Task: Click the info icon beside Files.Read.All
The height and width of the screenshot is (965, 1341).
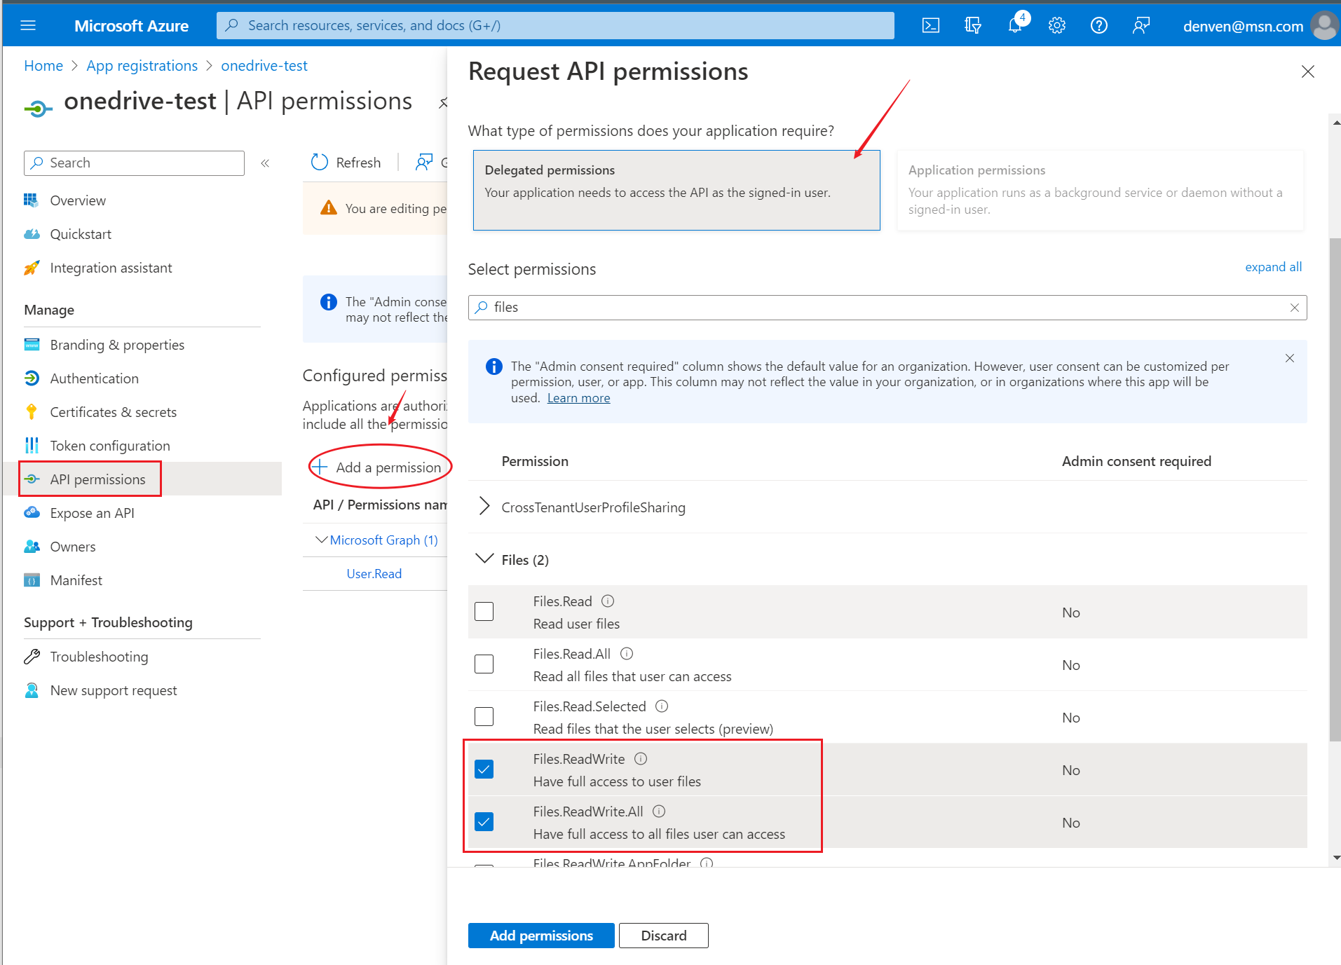Action: pos(627,654)
